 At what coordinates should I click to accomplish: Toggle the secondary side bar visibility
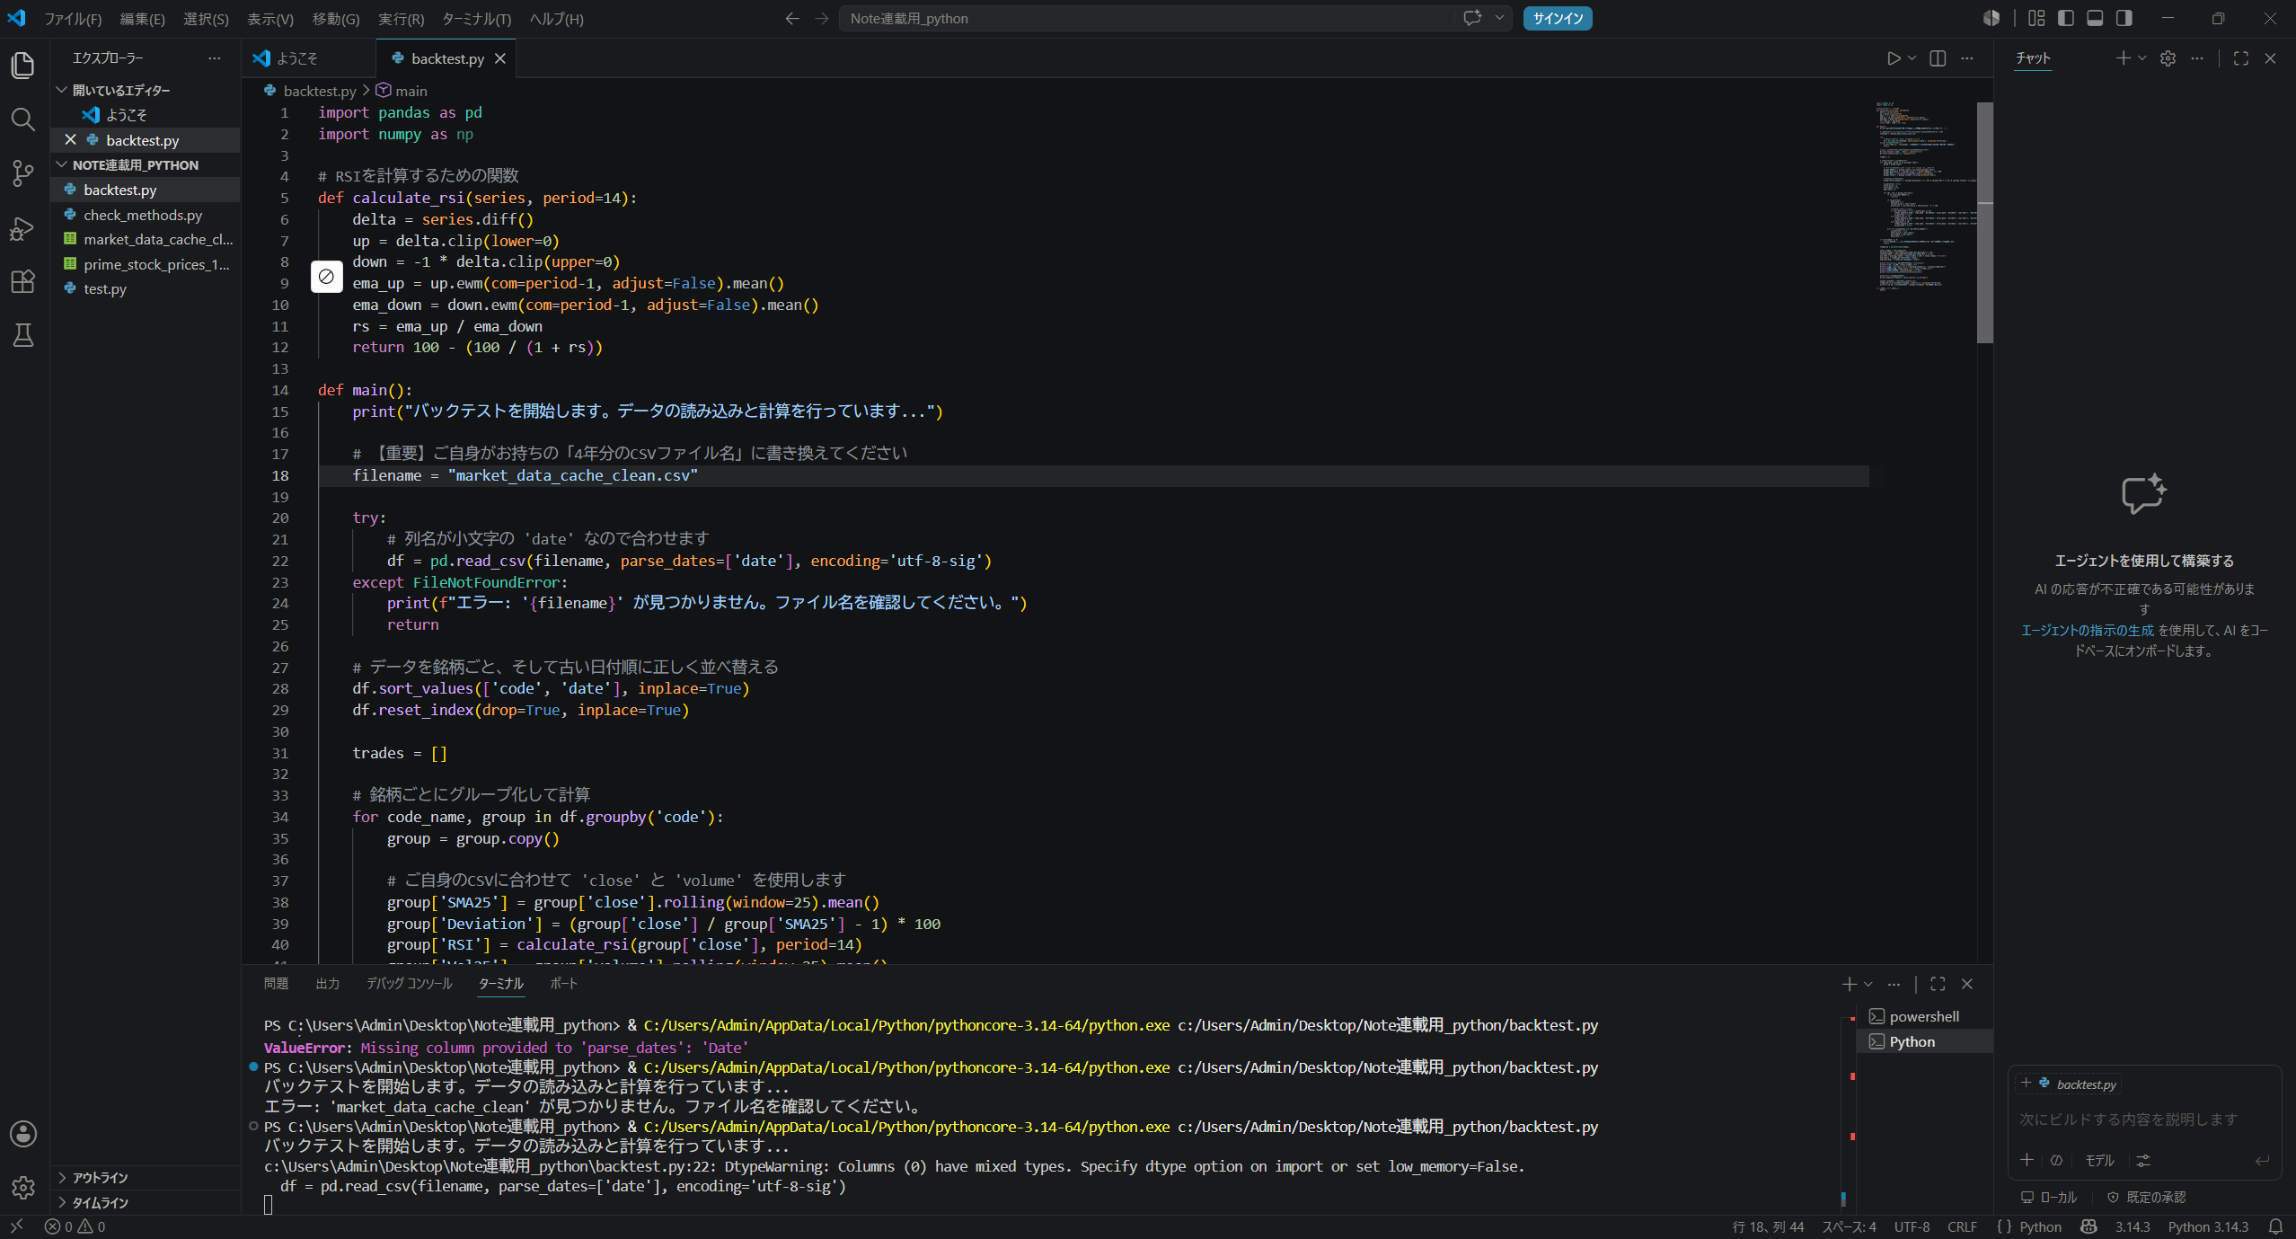[x=2124, y=18]
